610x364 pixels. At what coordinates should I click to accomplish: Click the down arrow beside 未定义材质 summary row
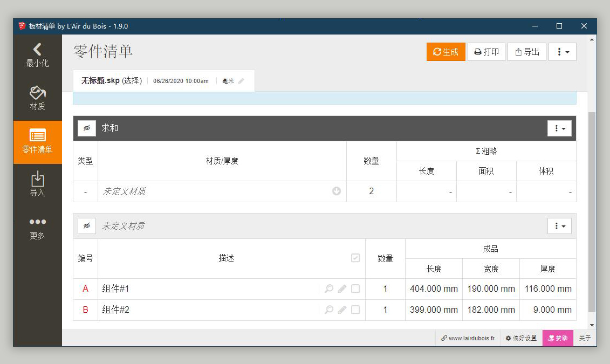coord(335,191)
